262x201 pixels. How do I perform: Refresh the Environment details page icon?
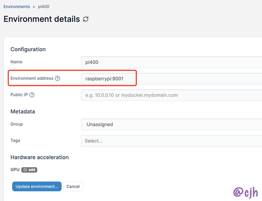coord(86,19)
